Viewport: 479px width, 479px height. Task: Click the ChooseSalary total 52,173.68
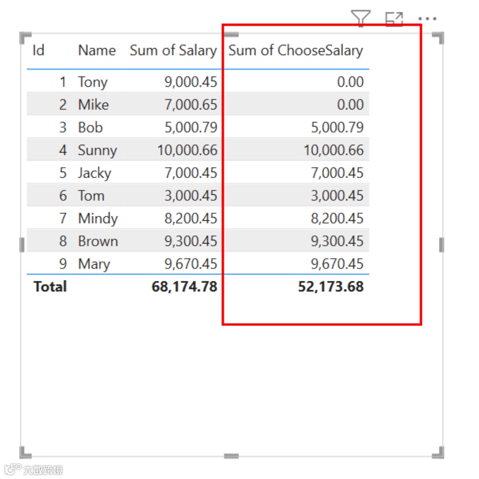(331, 287)
